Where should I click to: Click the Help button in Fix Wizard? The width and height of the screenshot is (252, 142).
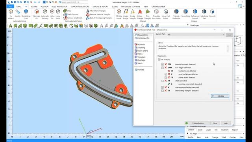tap(226, 123)
